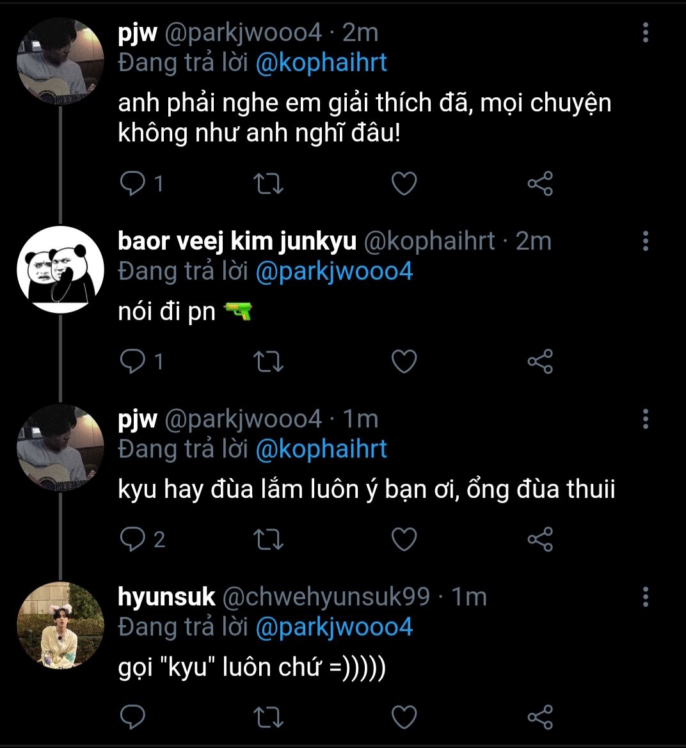The height and width of the screenshot is (748, 686).
Task: Retweet pjw's 'anh phải nghe em' tweet
Action: [269, 184]
